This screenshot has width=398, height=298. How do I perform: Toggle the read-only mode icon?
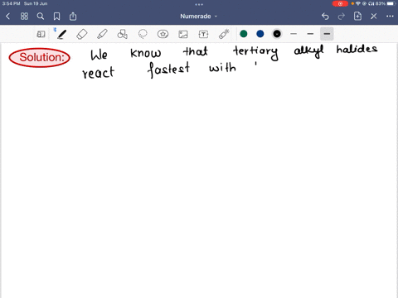[x=41, y=34]
